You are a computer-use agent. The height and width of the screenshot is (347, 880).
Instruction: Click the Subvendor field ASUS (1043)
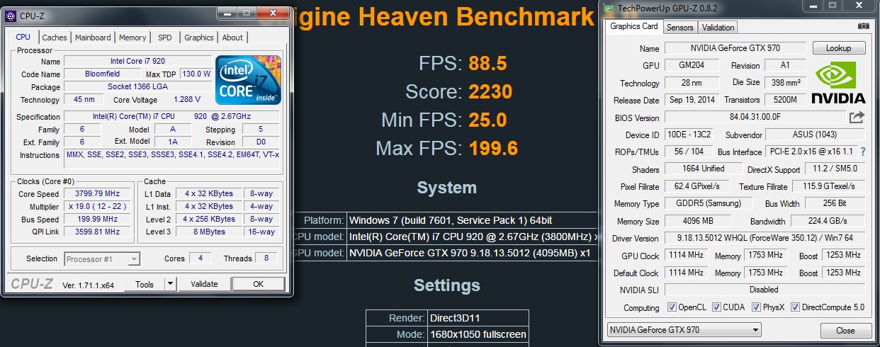[815, 135]
